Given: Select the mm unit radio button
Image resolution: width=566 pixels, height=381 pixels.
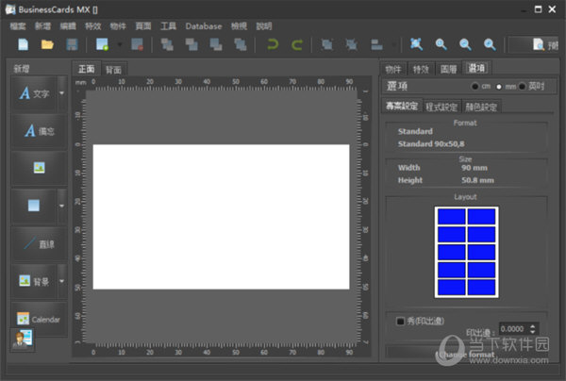Looking at the screenshot, I should pos(498,87).
